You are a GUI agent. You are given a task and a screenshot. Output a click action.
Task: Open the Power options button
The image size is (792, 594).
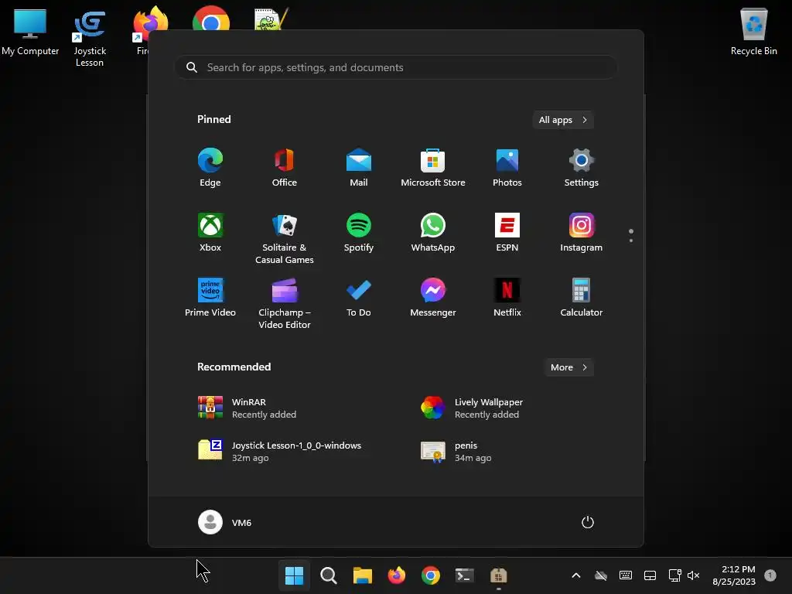(588, 522)
